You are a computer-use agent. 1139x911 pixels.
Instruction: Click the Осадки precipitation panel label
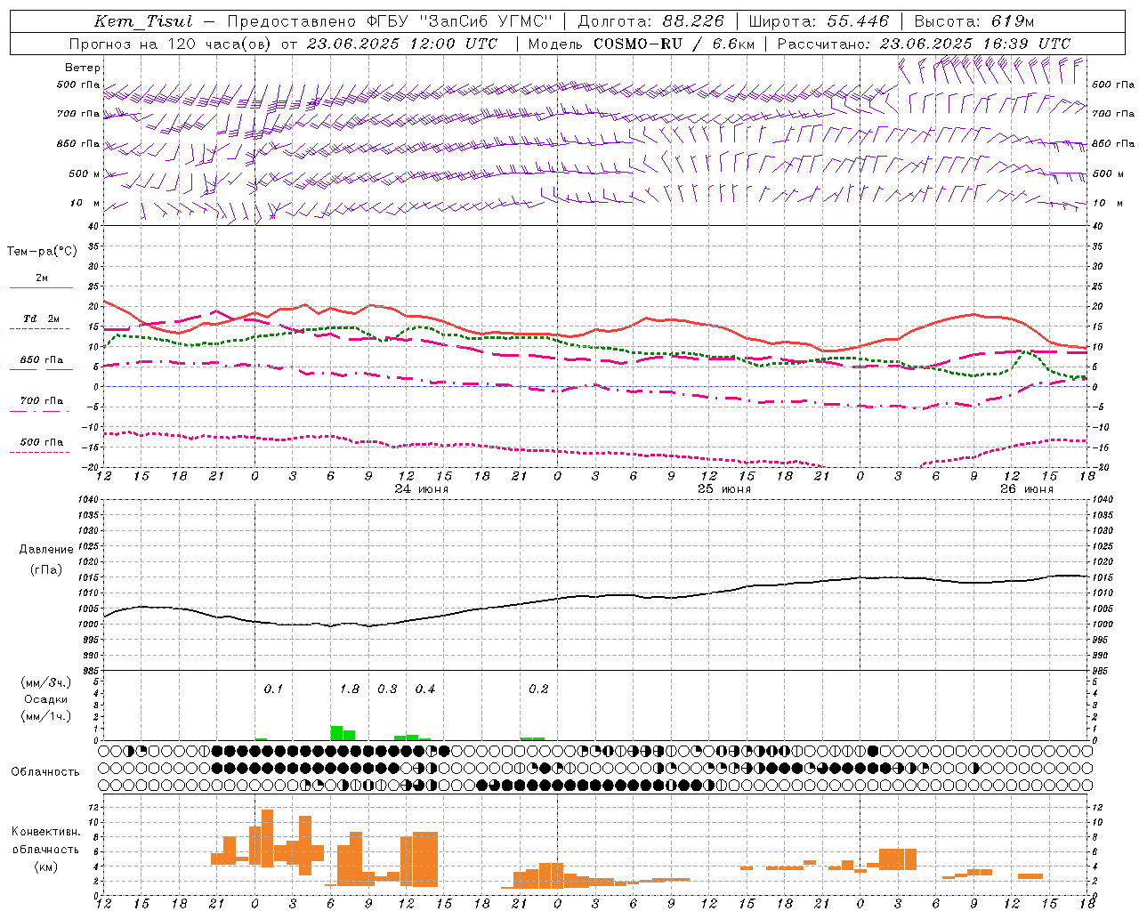point(45,699)
